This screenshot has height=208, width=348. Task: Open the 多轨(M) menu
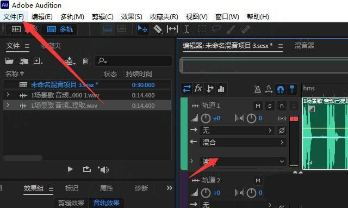[72, 17]
